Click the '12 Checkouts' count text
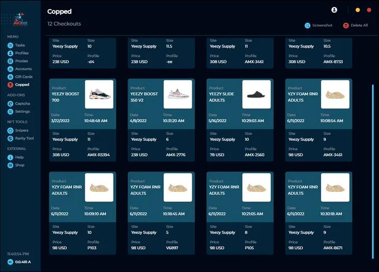Screen dimensions: 379x272 pyautogui.click(x=64, y=23)
